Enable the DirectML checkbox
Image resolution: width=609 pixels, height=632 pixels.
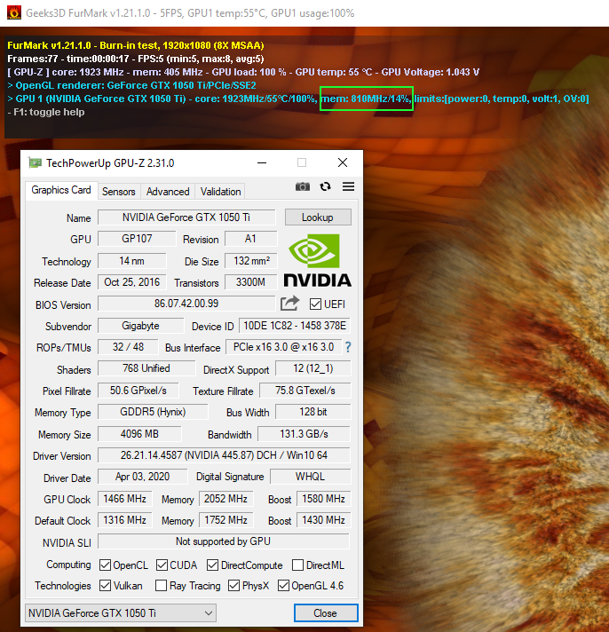(x=297, y=565)
